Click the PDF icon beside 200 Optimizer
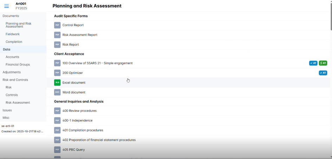Viewport: 332px width, 159px height. point(57,73)
